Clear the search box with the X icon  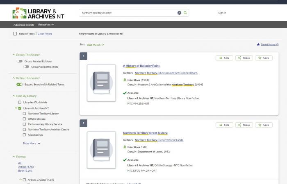180,13
